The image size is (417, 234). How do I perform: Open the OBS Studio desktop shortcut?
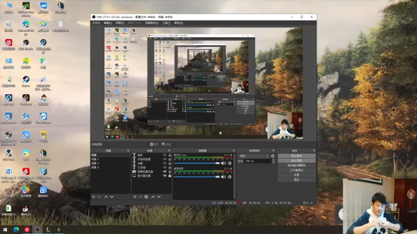tap(26, 45)
